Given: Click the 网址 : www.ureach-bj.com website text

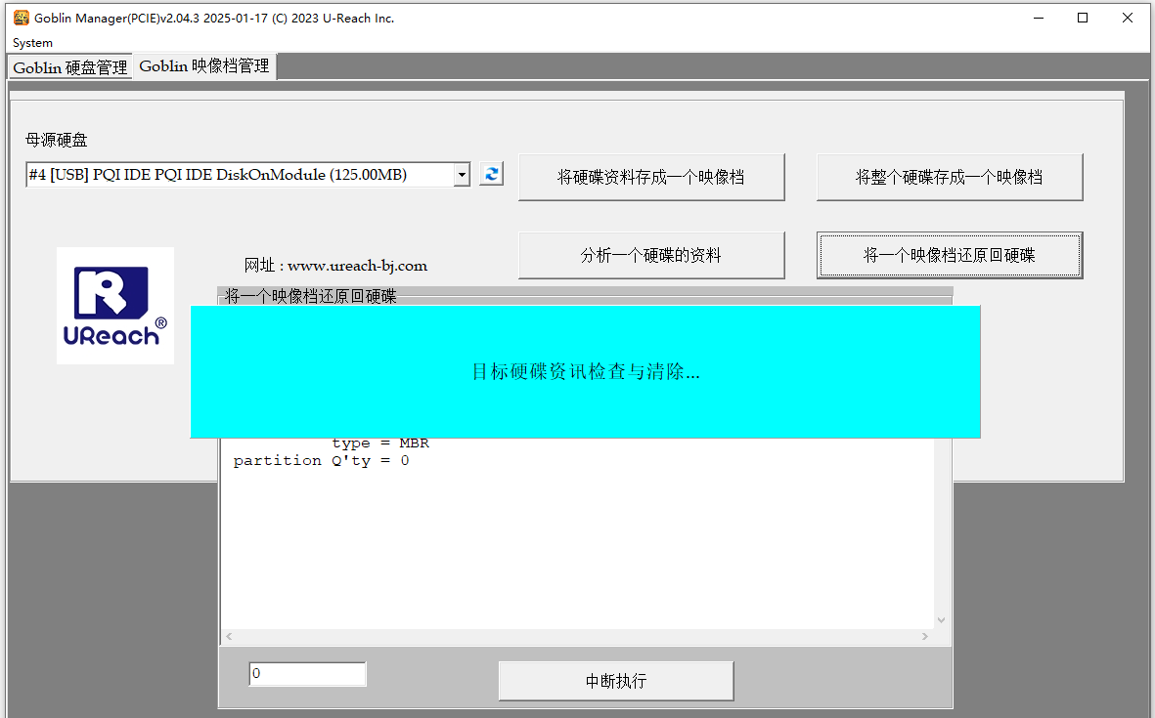Looking at the screenshot, I should pyautogui.click(x=335, y=266).
